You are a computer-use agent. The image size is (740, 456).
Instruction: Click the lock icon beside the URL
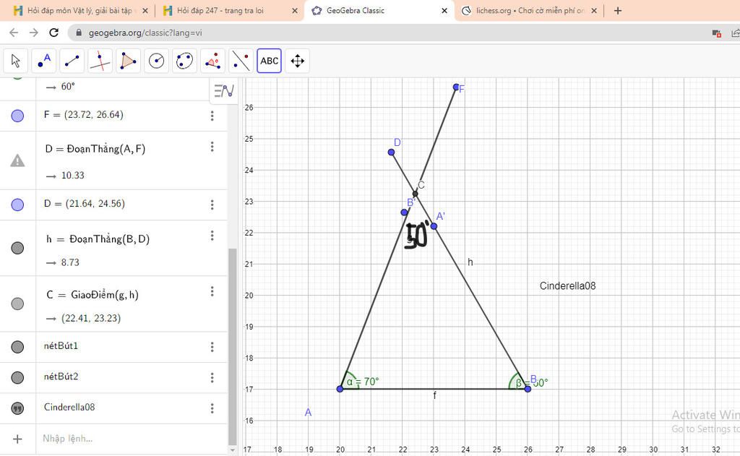point(79,33)
